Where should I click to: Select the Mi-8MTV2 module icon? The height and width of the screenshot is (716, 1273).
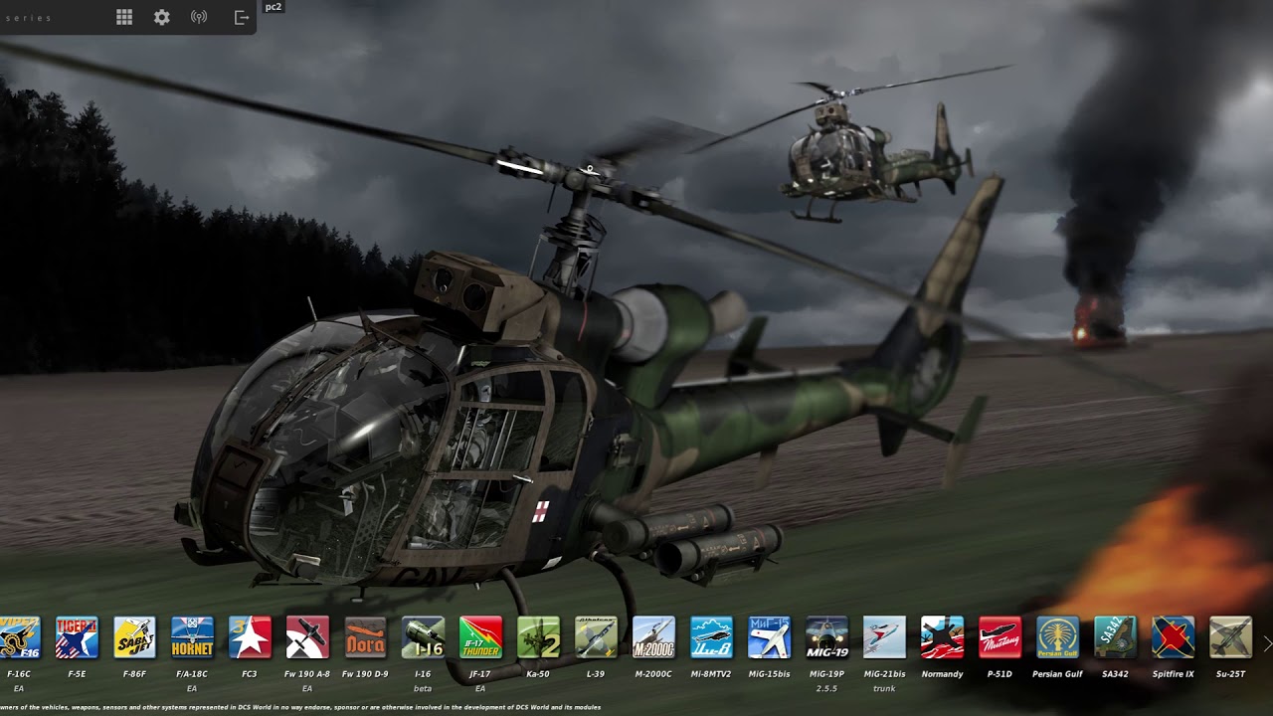click(x=711, y=637)
